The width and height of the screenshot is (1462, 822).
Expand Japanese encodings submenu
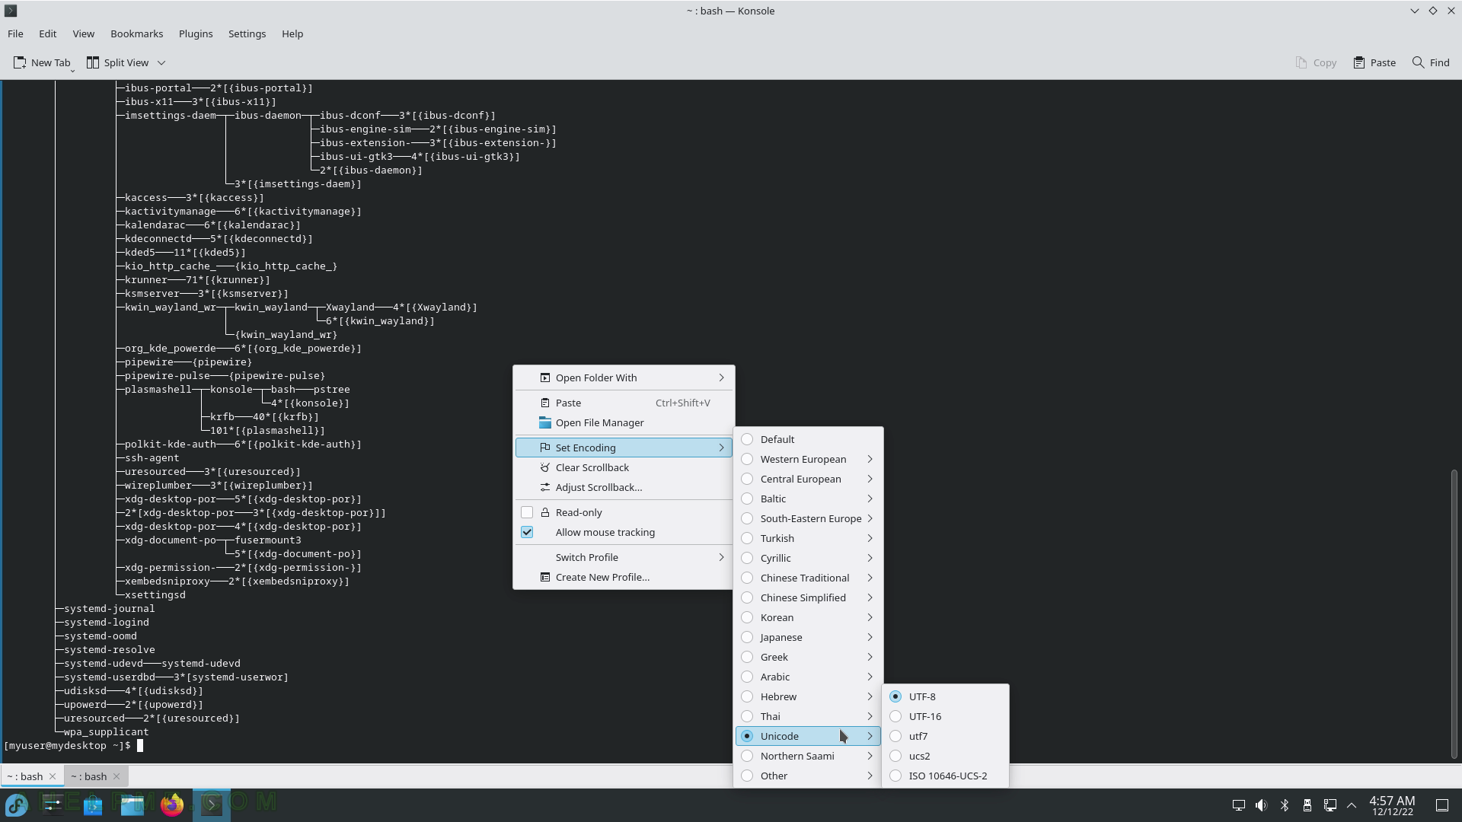tap(808, 637)
